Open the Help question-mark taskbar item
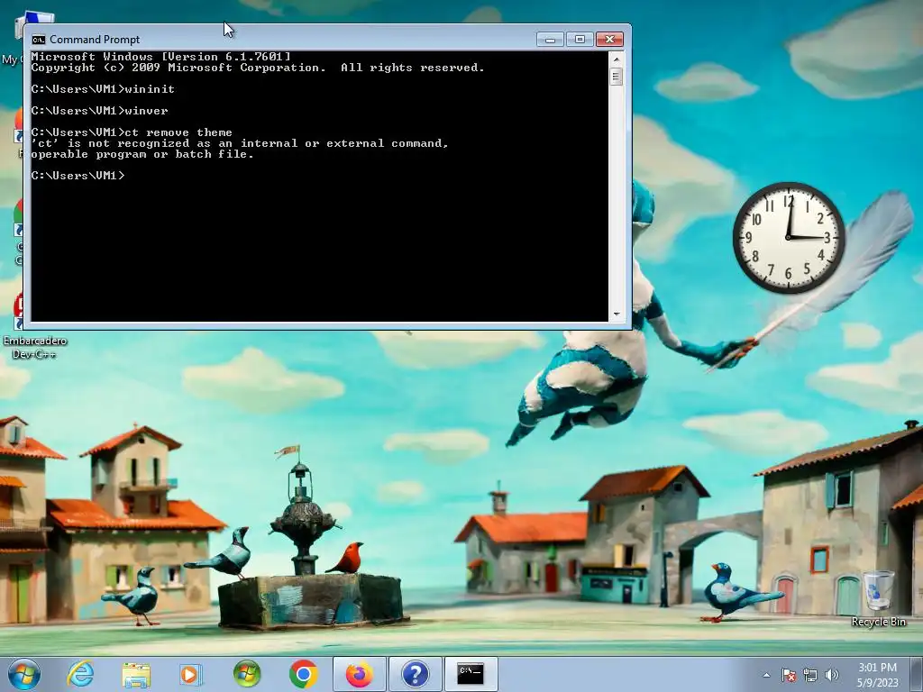 click(415, 674)
